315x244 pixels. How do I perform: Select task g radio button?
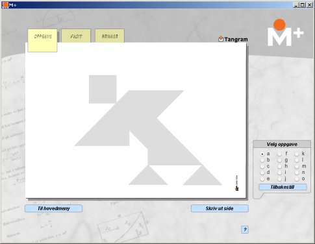tap(280, 160)
